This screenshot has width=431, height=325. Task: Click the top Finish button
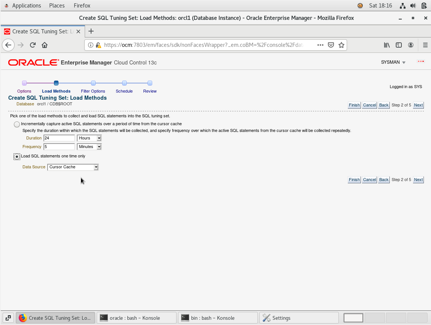pos(354,105)
